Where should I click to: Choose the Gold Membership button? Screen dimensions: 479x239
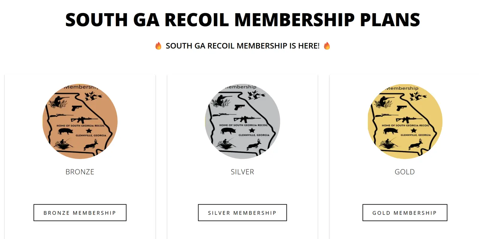[405, 213]
